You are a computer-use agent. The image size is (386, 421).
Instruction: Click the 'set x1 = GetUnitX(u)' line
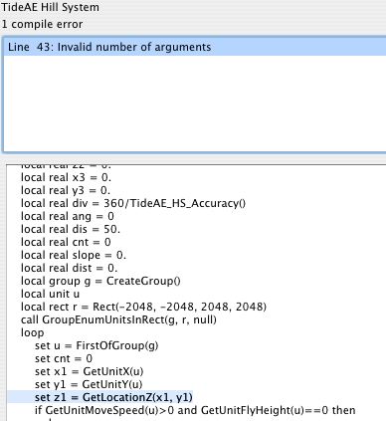click(x=90, y=371)
